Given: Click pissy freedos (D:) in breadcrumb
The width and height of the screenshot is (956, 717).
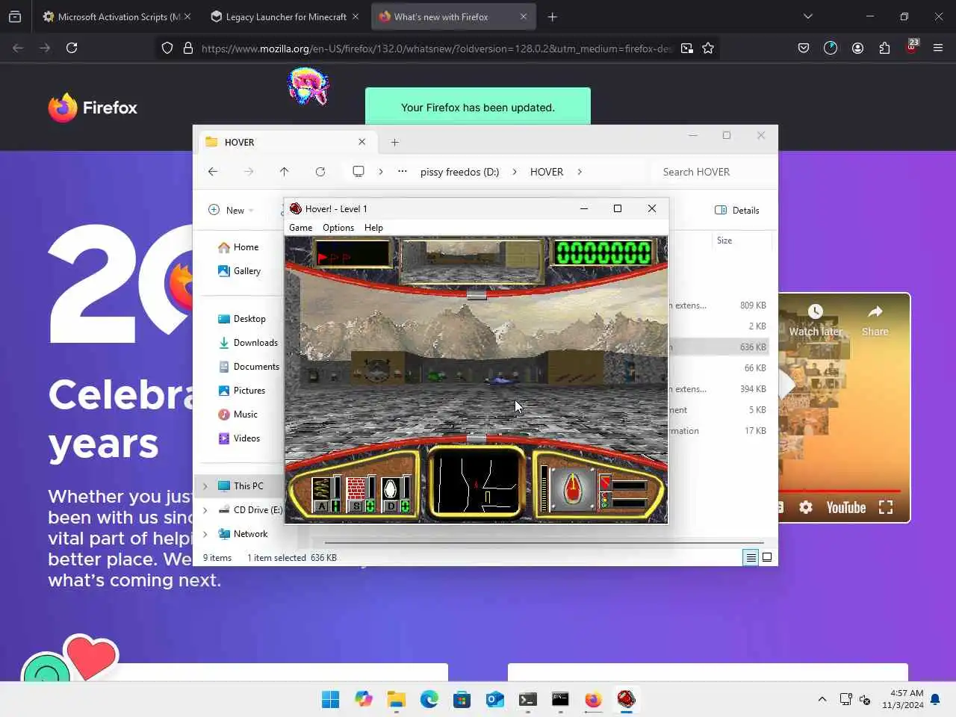Looking at the screenshot, I should 459,172.
